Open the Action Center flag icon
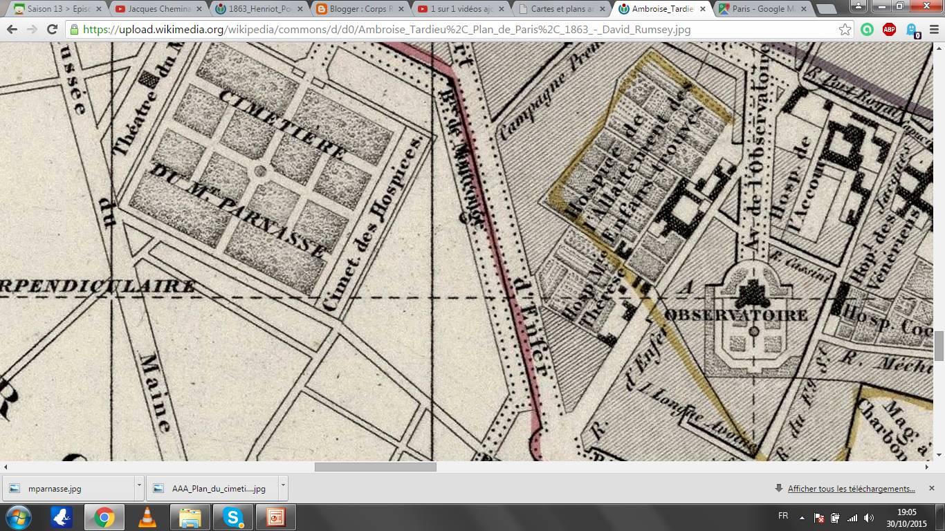The width and height of the screenshot is (945, 531). pos(819,517)
